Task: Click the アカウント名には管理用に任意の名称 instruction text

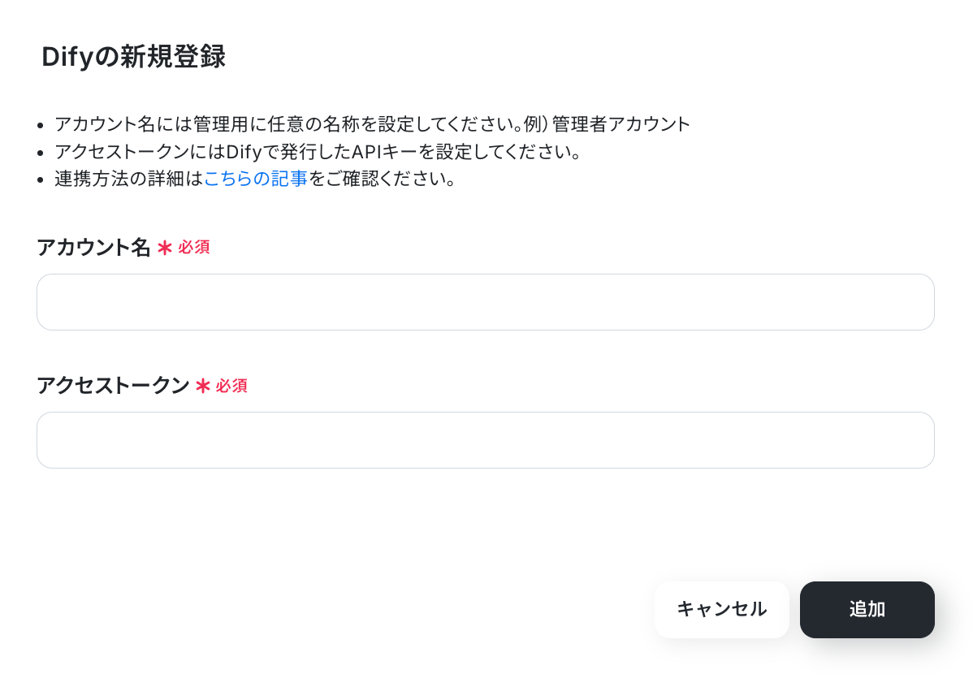Action: [x=288, y=124]
